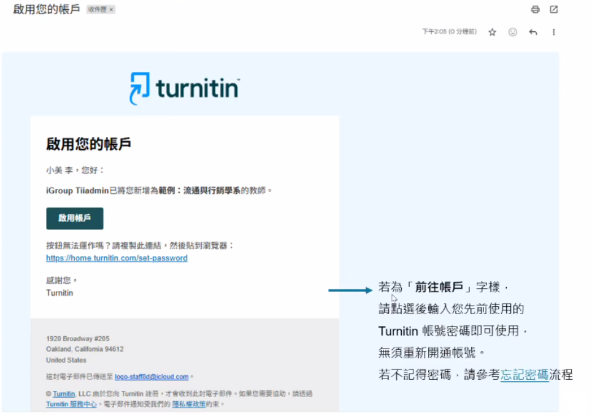The width and height of the screenshot is (592, 416).
Task: Click the Oakland, California 94612 text
Action: click(85, 349)
